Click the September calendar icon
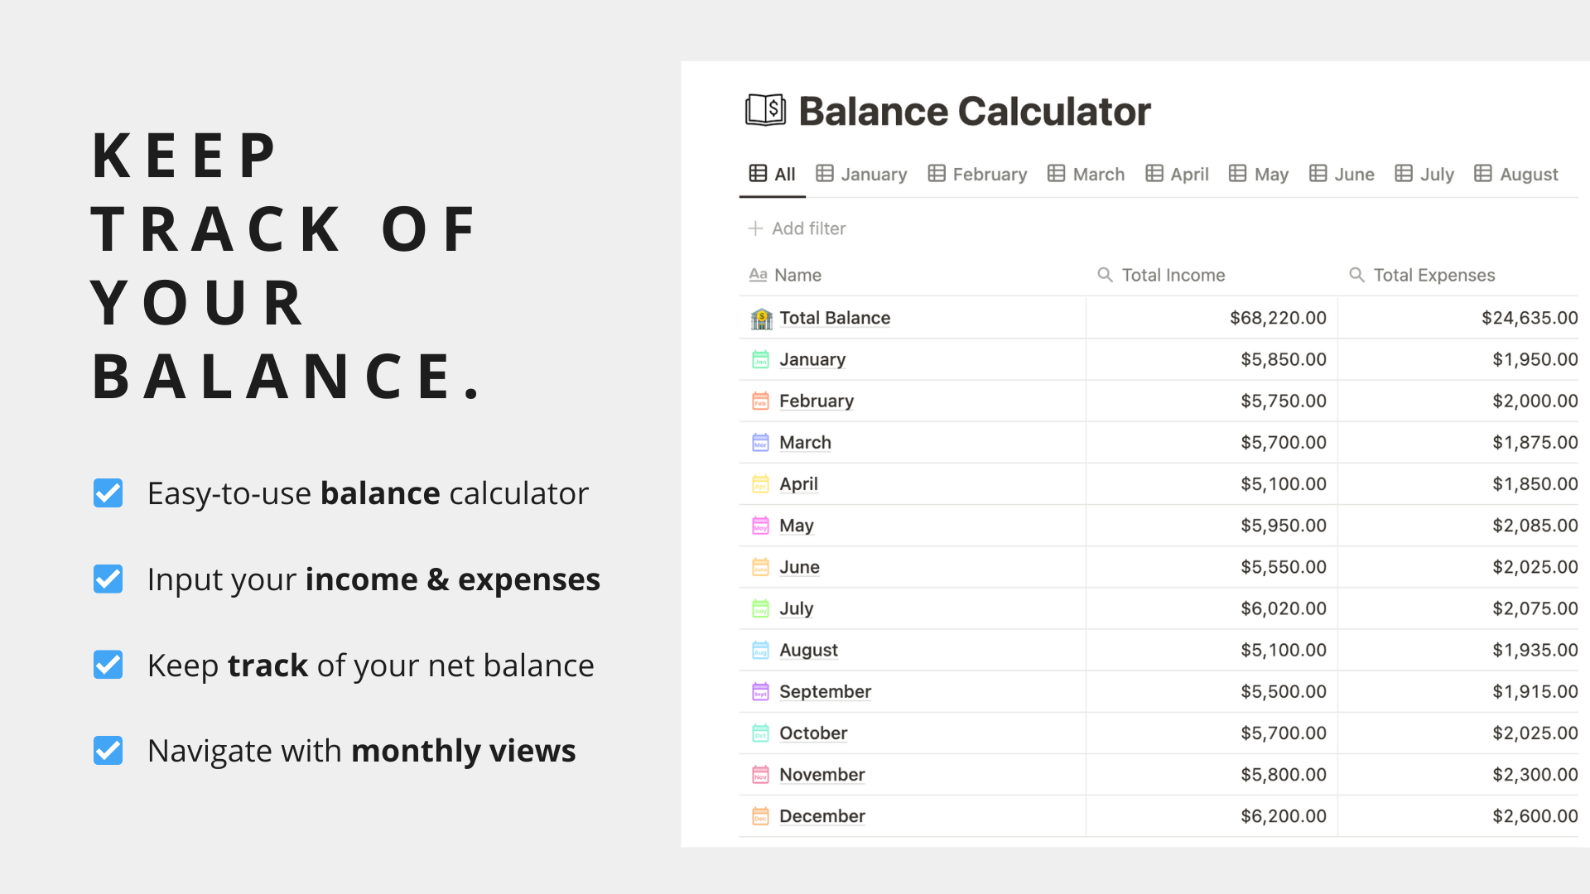This screenshot has height=894, width=1590. [x=760, y=691]
